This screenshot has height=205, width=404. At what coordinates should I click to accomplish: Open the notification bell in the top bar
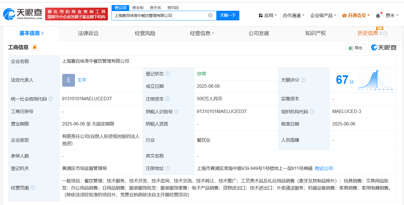tap(378, 16)
